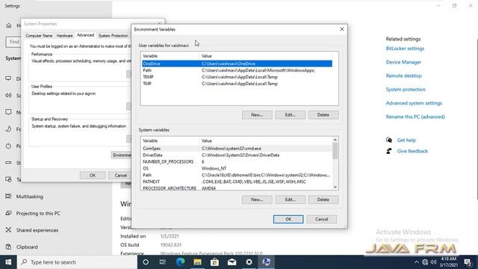
Task: Click New under User variables
Action: (257, 115)
